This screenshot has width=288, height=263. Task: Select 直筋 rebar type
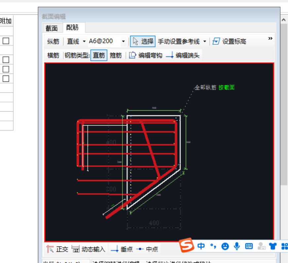[99, 55]
